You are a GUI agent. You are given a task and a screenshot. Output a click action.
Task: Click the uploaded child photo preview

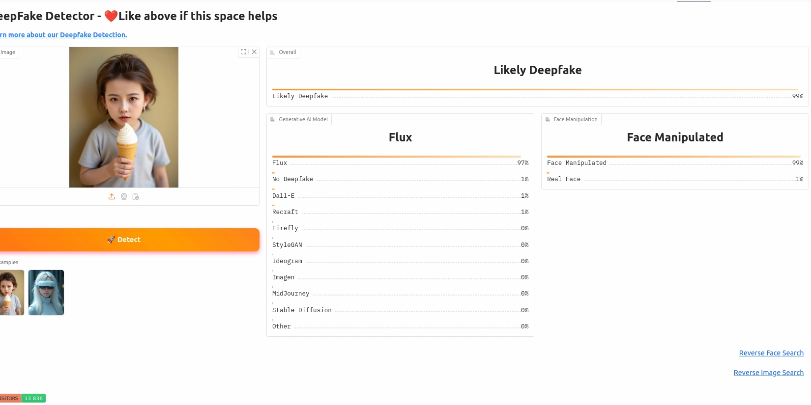pyautogui.click(x=124, y=117)
